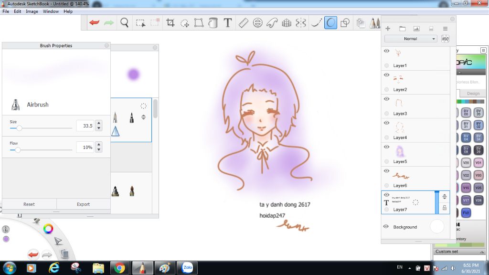Add a new layer with the plus icon

[x=388, y=29]
